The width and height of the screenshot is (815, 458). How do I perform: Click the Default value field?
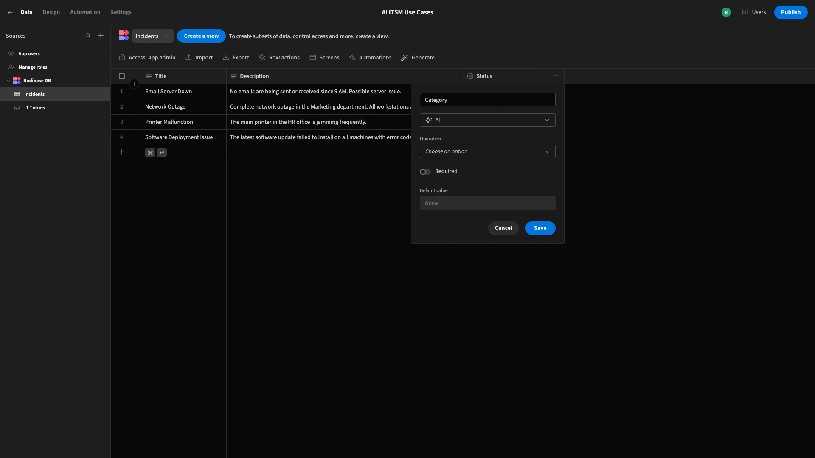(487, 203)
